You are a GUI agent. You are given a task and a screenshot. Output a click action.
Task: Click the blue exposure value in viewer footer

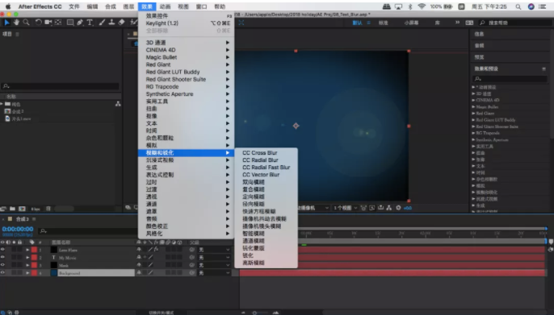[x=408, y=208]
